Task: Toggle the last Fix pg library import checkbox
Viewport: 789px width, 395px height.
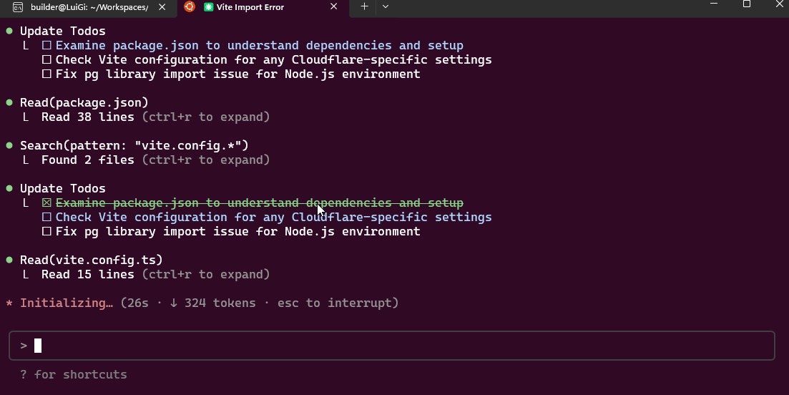Action: tap(46, 231)
